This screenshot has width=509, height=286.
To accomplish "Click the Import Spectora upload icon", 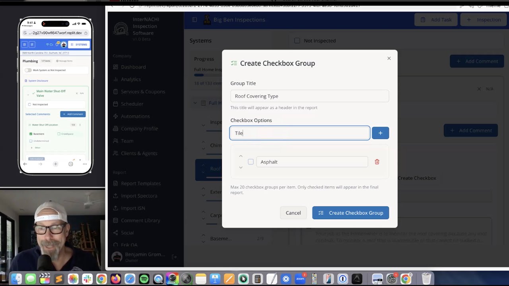I will [x=116, y=196].
